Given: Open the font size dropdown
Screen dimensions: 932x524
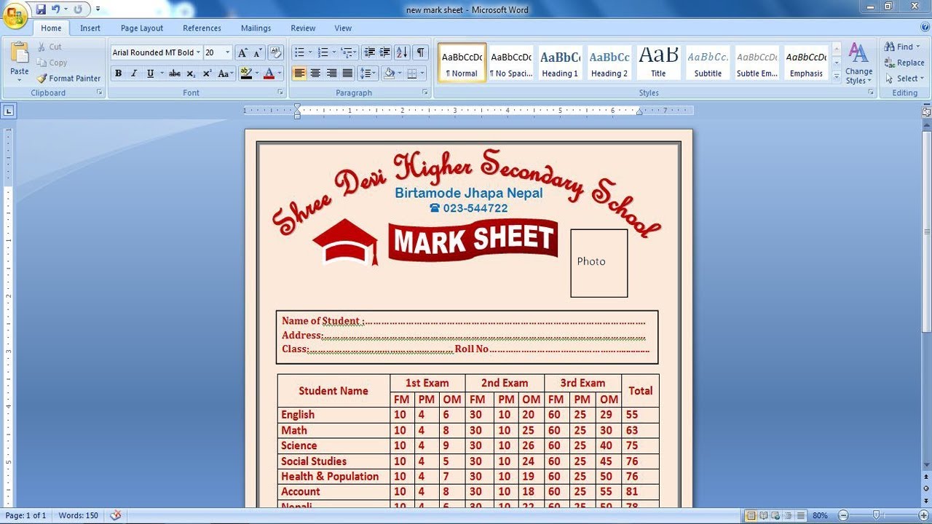Looking at the screenshot, I should (x=228, y=52).
